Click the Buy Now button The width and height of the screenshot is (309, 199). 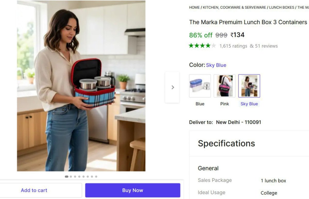coord(133,190)
